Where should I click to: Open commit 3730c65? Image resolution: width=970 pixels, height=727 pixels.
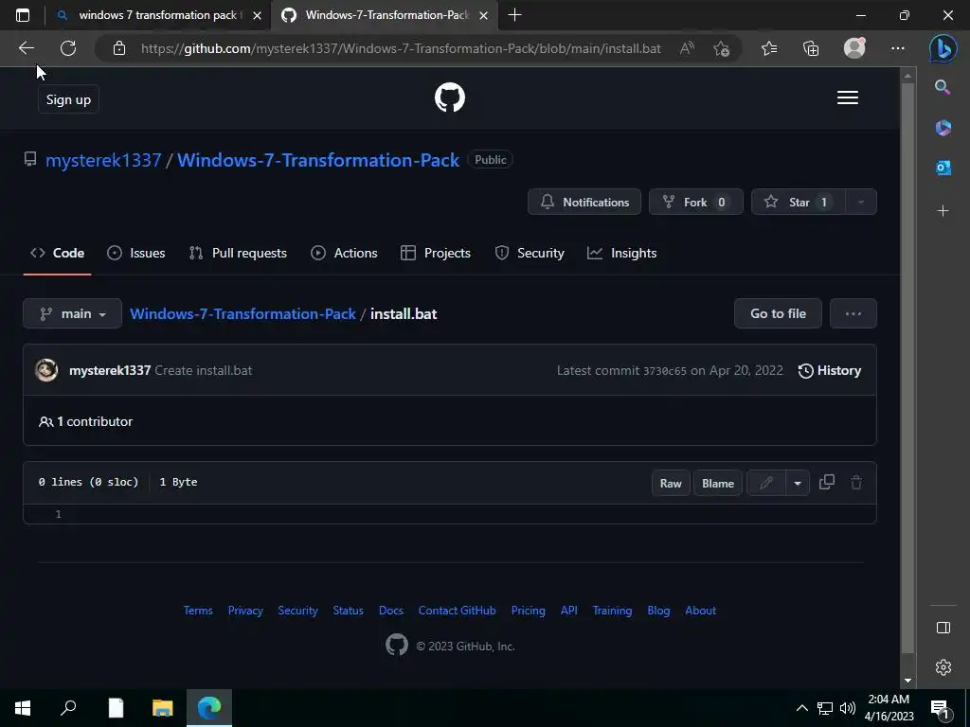click(x=664, y=371)
